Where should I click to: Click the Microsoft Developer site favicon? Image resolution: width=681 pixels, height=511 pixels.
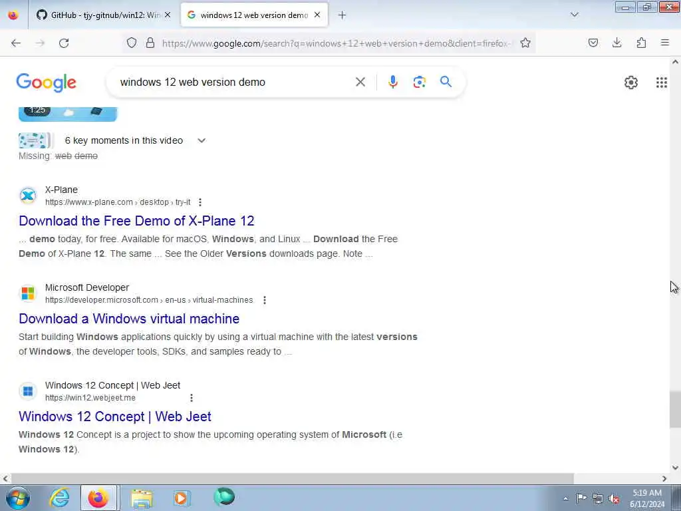point(28,293)
